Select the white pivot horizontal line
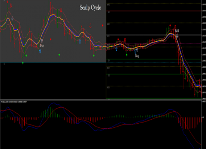 [154, 35]
